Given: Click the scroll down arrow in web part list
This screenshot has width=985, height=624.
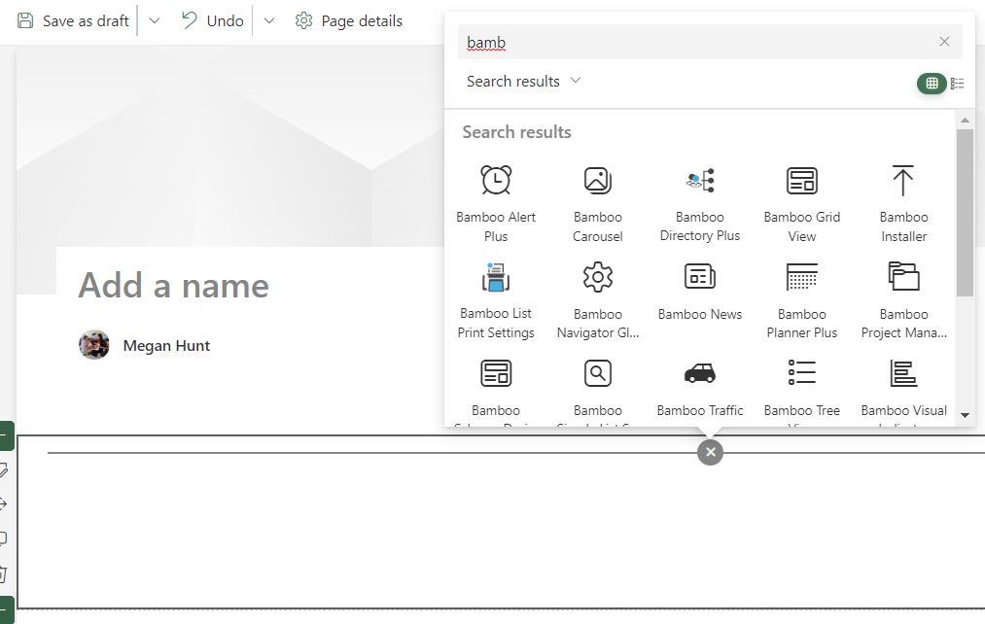Looking at the screenshot, I should click(x=965, y=415).
